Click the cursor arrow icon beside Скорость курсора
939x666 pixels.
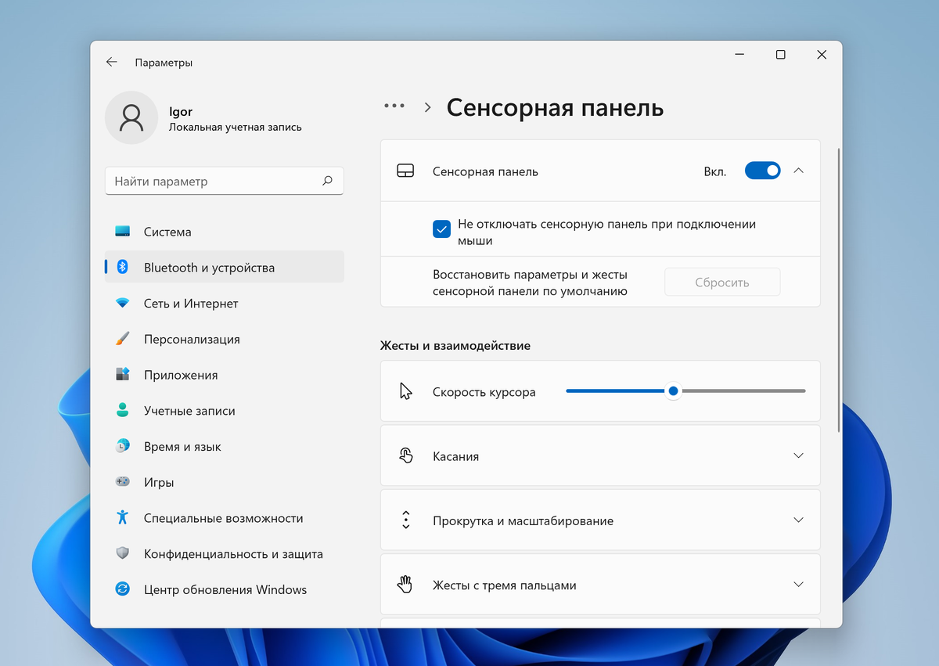405,391
